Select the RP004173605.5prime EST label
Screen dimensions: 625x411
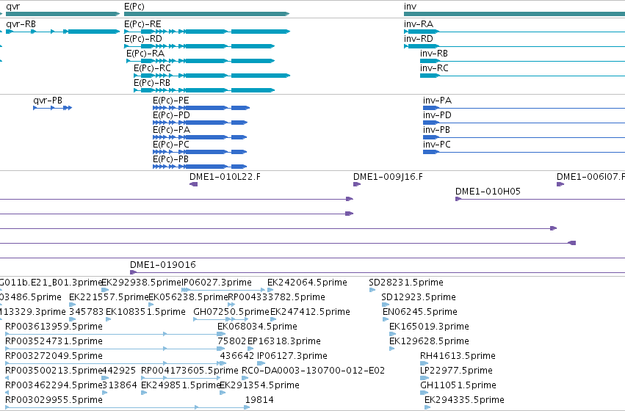coord(189,371)
